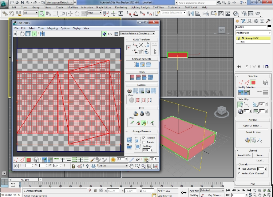Click the Quick Peel icon
The width and height of the screenshot is (273, 197).
pyautogui.click(x=136, y=113)
